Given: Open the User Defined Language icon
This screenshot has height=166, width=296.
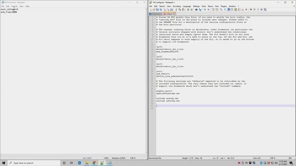Looking at the screenshot, I should (232, 9).
